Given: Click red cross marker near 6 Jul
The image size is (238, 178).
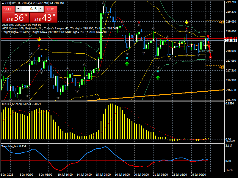Looking at the screenshot, I should click(x=6, y=69).
